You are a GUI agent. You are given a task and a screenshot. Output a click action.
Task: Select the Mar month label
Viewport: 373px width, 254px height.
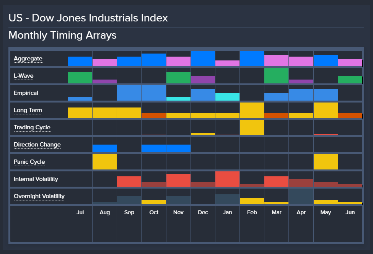pyautogui.click(x=277, y=212)
